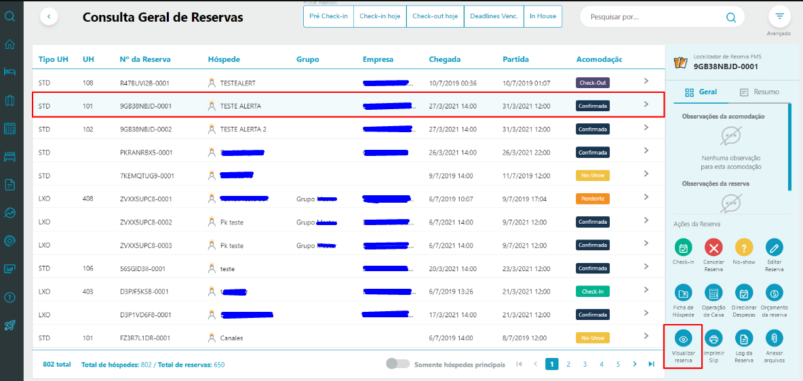Image resolution: width=803 pixels, height=381 pixels.
Task: Jump to last page of results
Action: tap(651, 364)
